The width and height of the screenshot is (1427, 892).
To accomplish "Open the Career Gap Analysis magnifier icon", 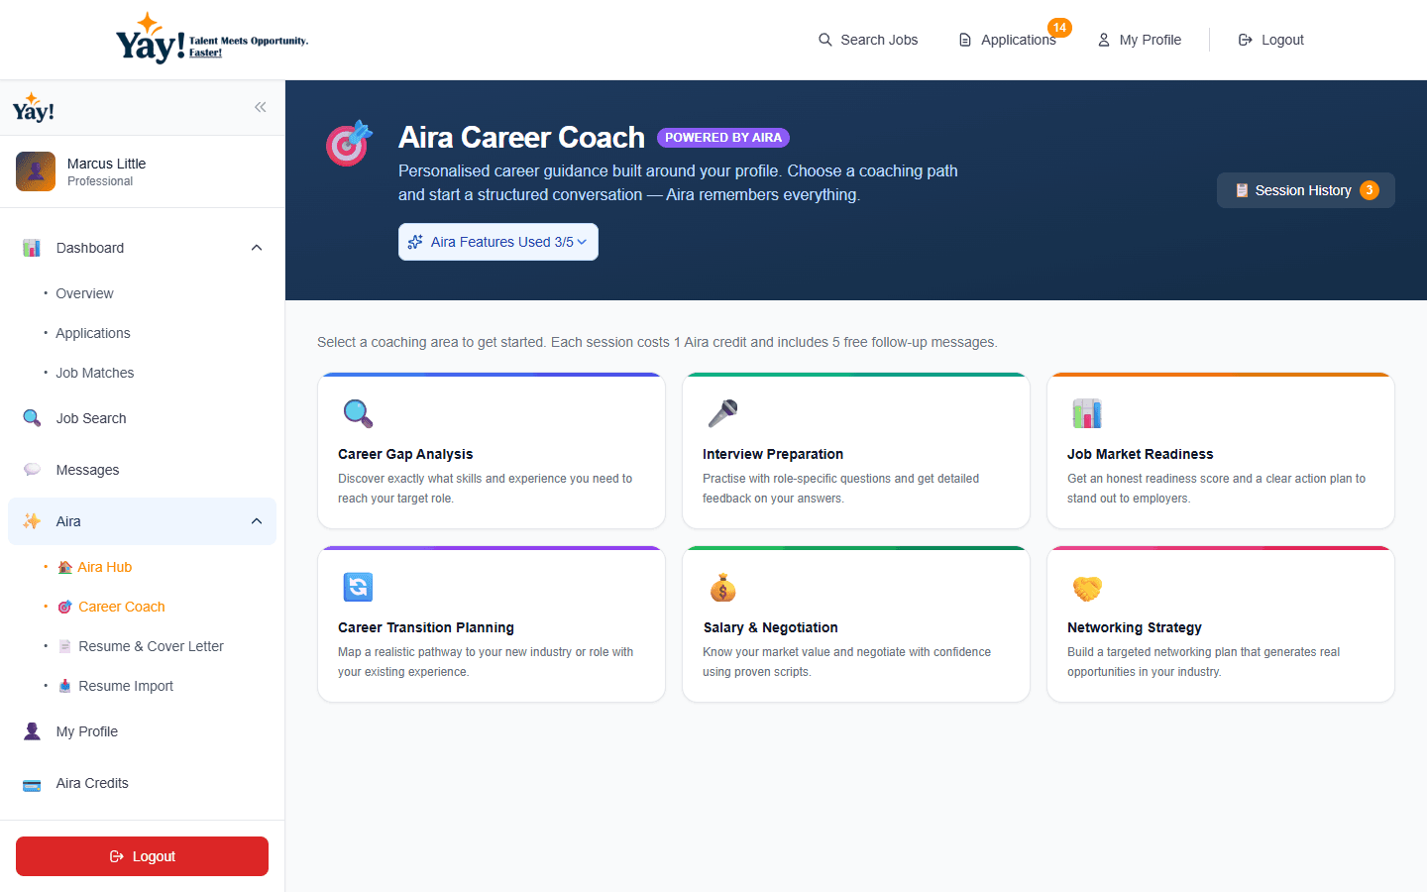I will [357, 413].
